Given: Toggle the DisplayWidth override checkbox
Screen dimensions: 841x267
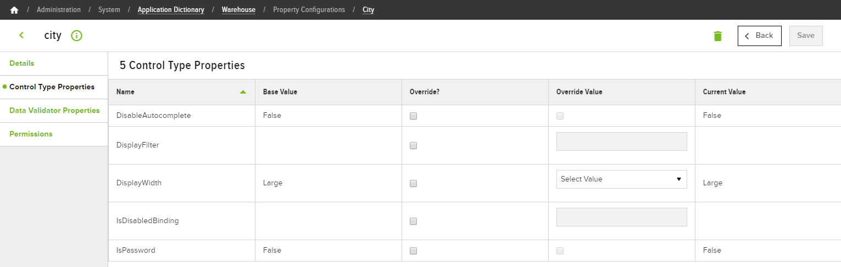Looking at the screenshot, I should (414, 183).
